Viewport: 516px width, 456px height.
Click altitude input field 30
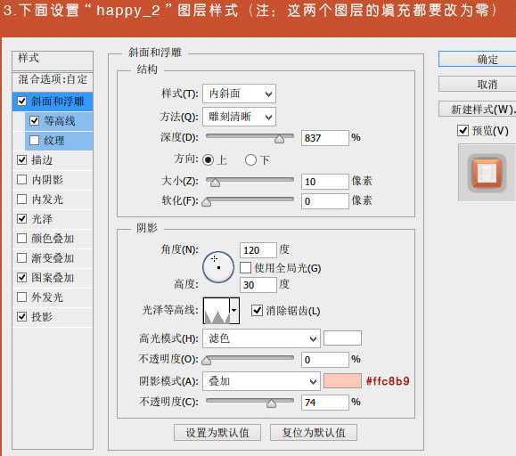tap(258, 285)
